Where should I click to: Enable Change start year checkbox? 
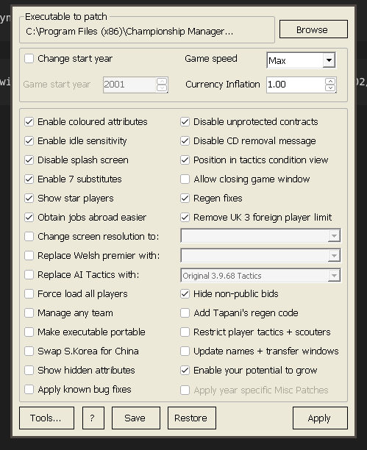point(29,59)
